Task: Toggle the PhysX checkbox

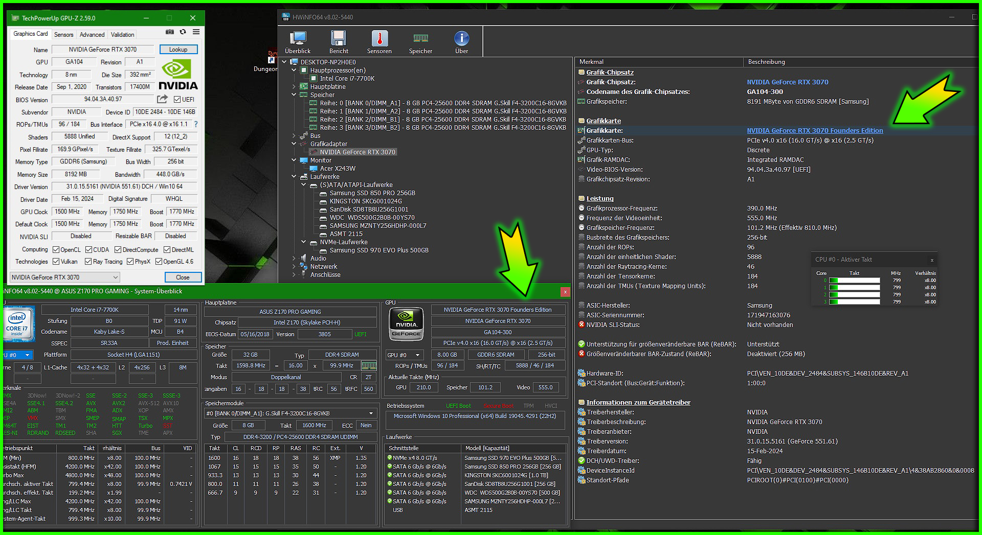Action: tap(130, 262)
